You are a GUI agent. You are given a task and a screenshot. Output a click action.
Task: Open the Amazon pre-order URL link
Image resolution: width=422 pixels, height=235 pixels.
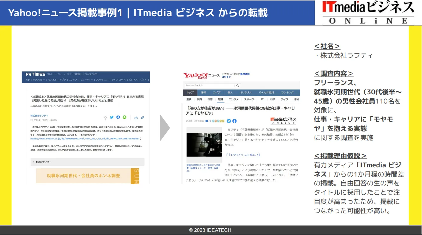(x=85, y=139)
